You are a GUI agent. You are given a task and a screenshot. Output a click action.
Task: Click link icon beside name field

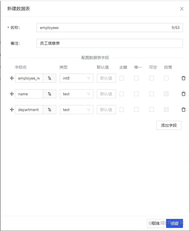pyautogui.click(x=50, y=94)
